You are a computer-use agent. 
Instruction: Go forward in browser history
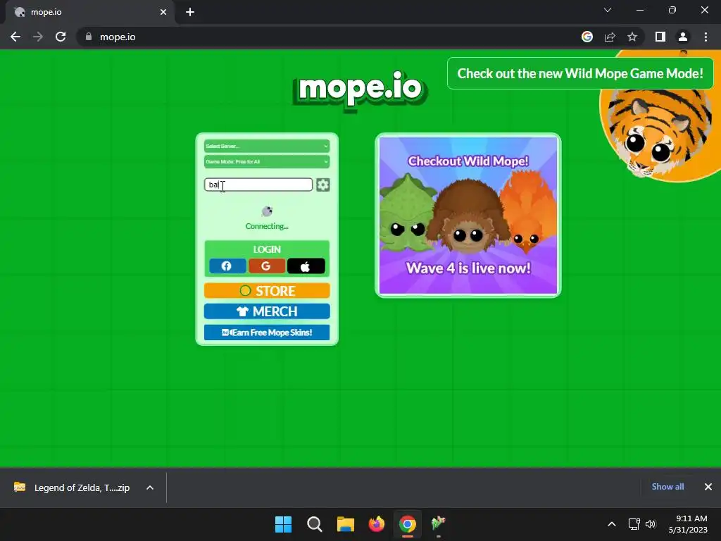click(38, 37)
